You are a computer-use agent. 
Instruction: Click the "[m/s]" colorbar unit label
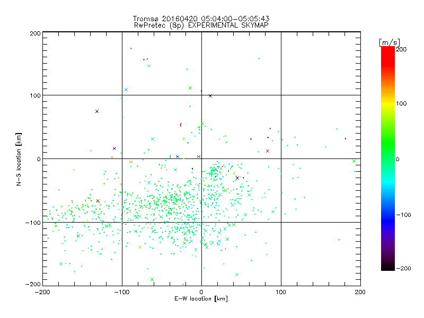pyautogui.click(x=390, y=42)
